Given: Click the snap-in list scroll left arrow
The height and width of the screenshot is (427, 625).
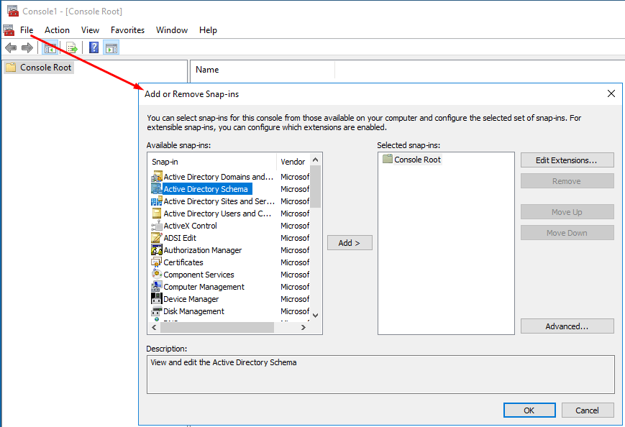Looking at the screenshot, I should [x=154, y=327].
